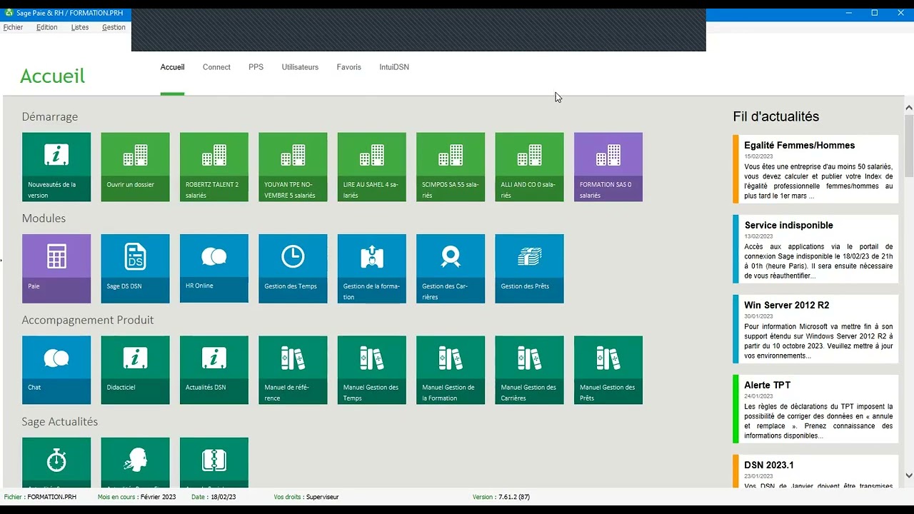914x514 pixels.
Task: Open Gestion des Carrières module
Action: pos(451,268)
